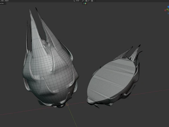Open the transform pivot point selector
Viewport: 169px width, 127px height.
83,1
